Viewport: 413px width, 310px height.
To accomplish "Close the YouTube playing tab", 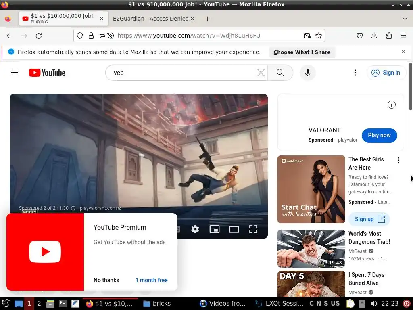I will (102, 19).
